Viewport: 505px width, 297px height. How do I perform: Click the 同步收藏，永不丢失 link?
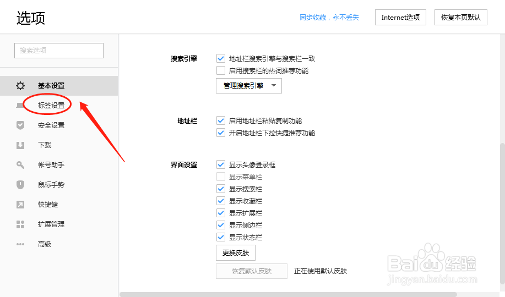(329, 18)
